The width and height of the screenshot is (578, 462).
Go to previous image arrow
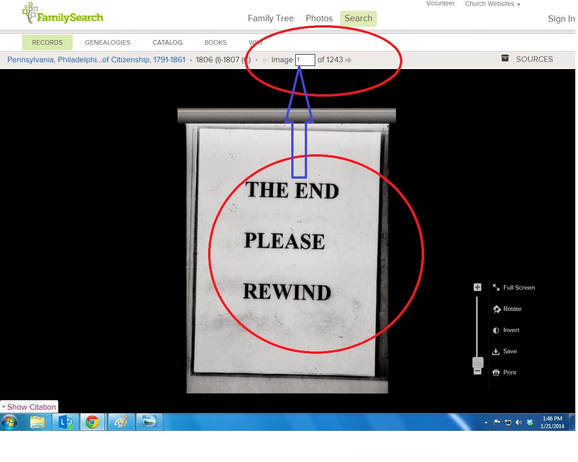pos(266,60)
